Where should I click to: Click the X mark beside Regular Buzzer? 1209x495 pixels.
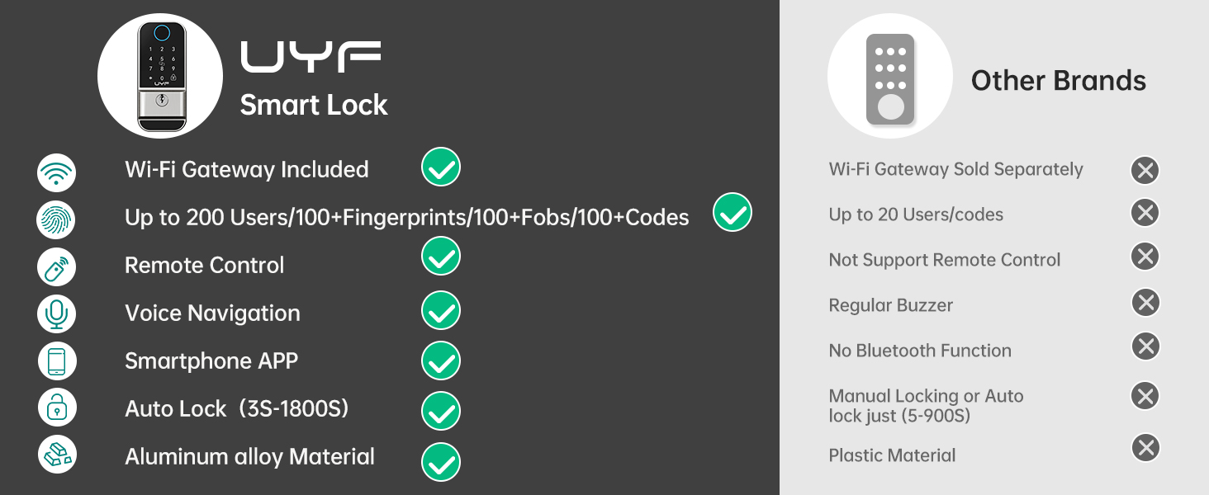tap(1145, 303)
